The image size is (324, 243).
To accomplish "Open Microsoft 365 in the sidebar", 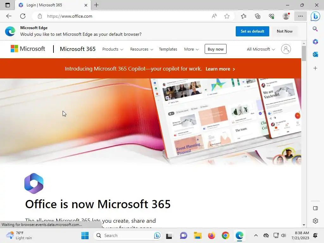I will (315, 42).
